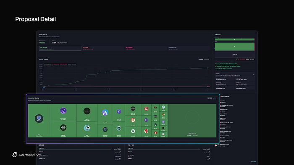Screen dimensions: 294x165
Task: Select the red circle validator logo in top row
Action: tap(146, 109)
